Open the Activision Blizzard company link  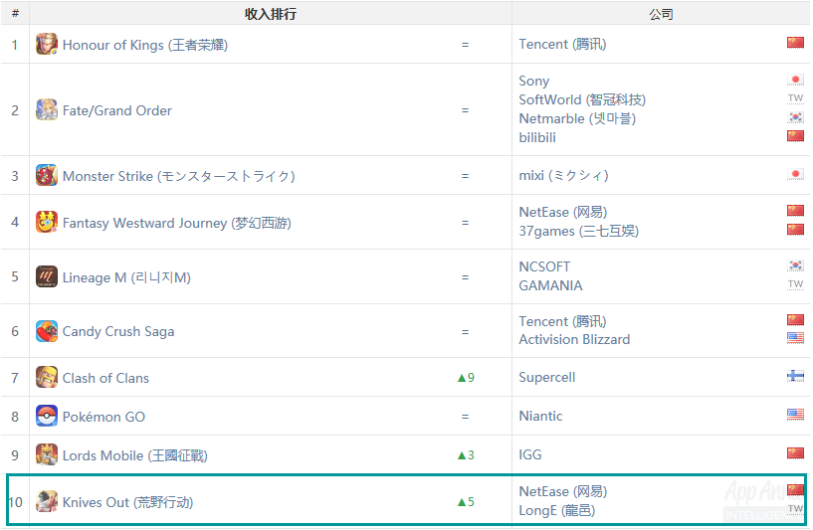(574, 340)
